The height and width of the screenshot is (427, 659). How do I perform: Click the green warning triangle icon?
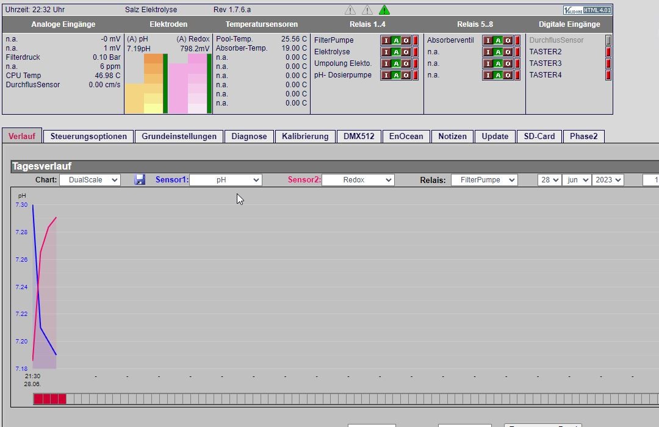[384, 10]
